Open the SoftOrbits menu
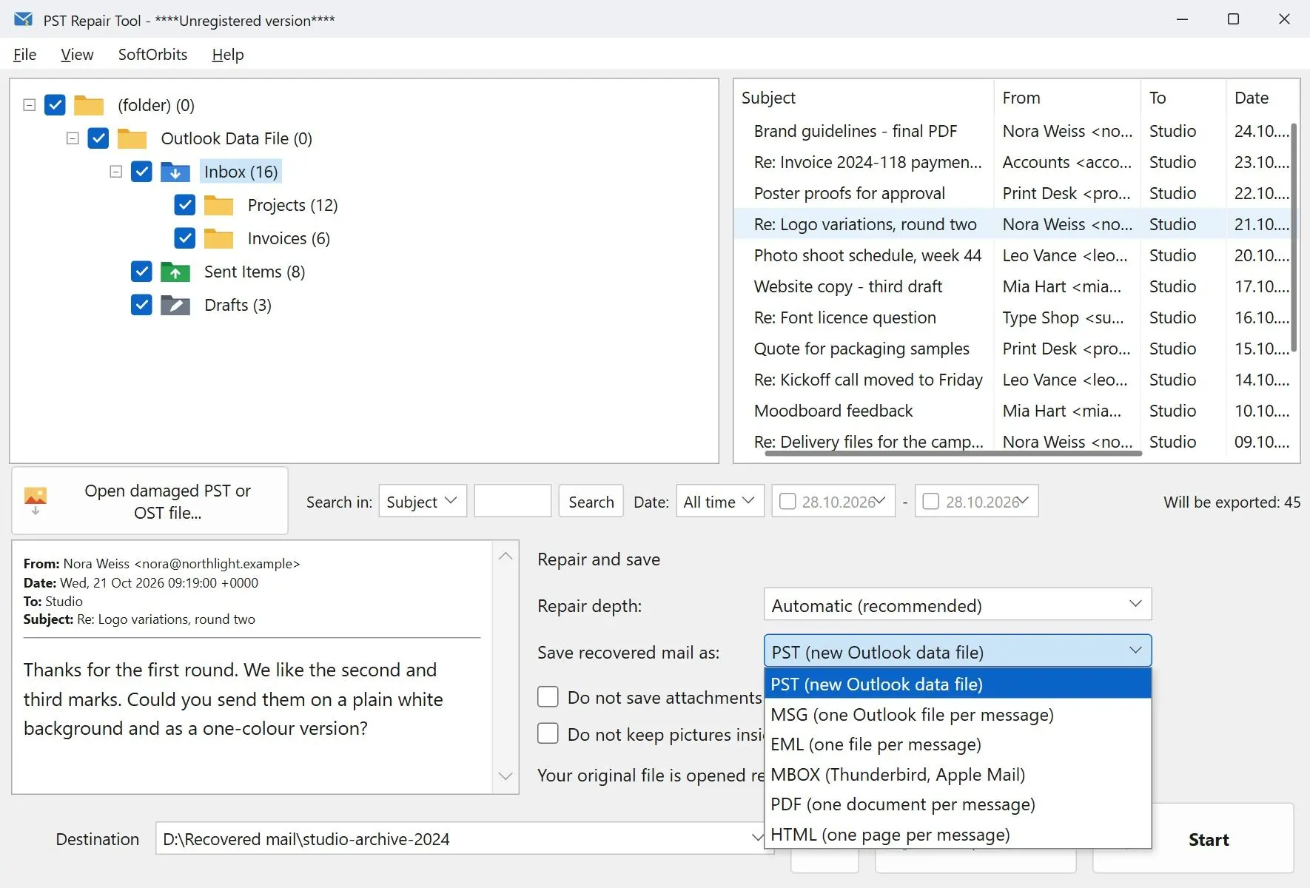Viewport: 1310px width, 888px height. [152, 55]
